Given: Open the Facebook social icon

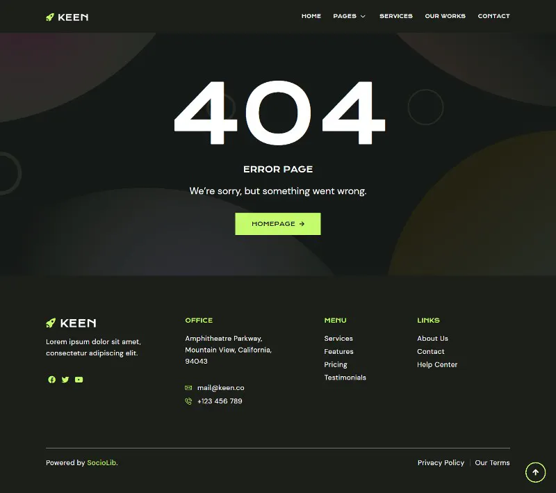Looking at the screenshot, I should (51, 380).
